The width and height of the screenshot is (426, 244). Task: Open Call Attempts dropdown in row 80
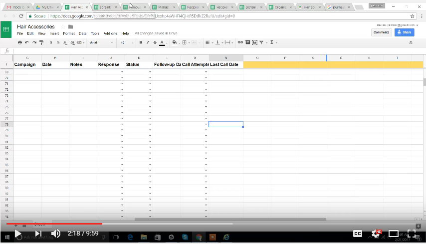coord(206,136)
